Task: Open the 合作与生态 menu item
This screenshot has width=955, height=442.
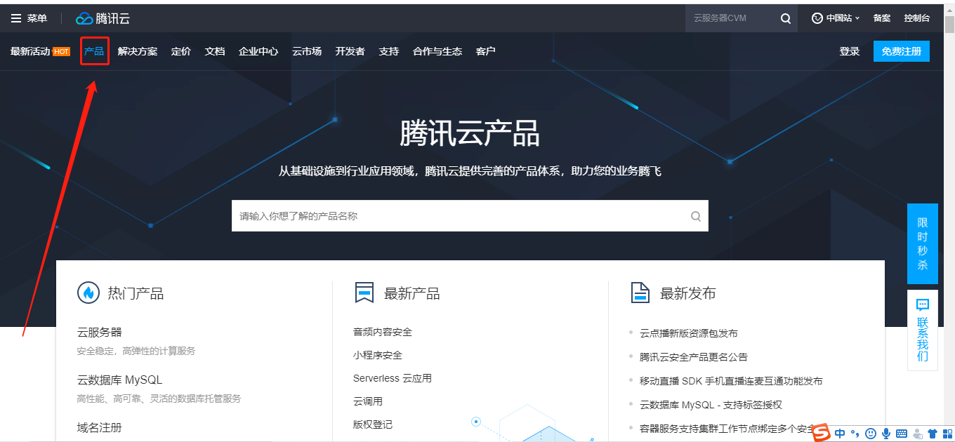Action: (x=437, y=51)
